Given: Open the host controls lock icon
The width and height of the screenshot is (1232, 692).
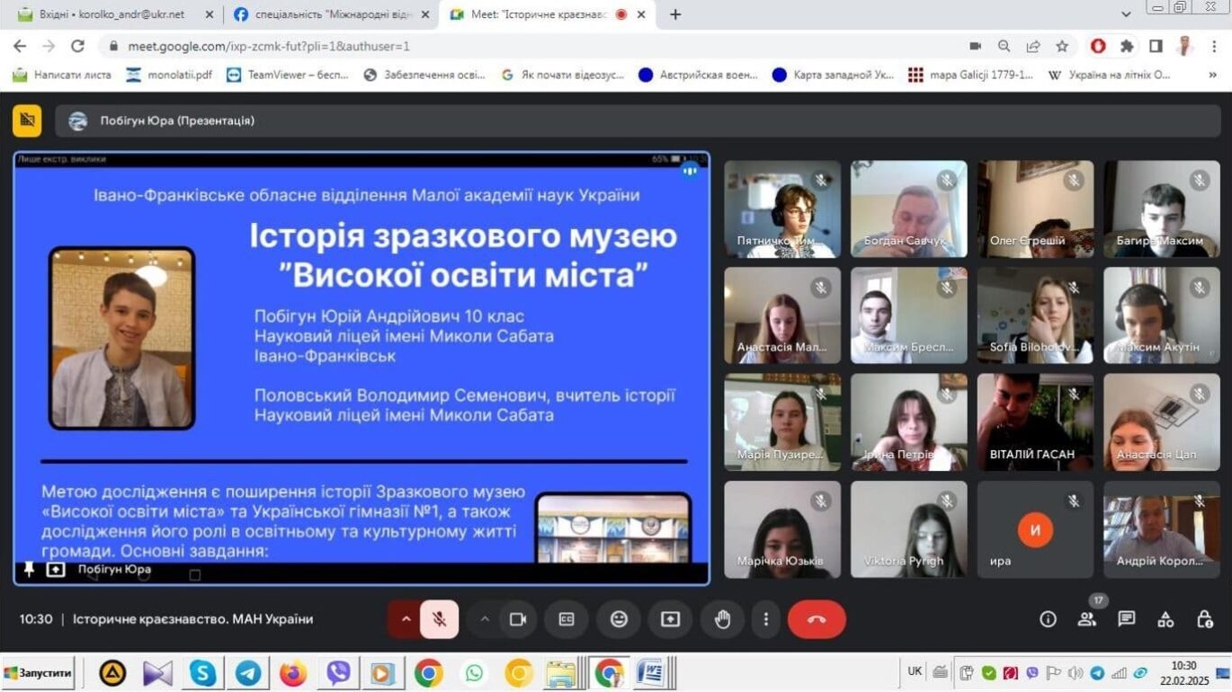Looking at the screenshot, I should click(1205, 619).
